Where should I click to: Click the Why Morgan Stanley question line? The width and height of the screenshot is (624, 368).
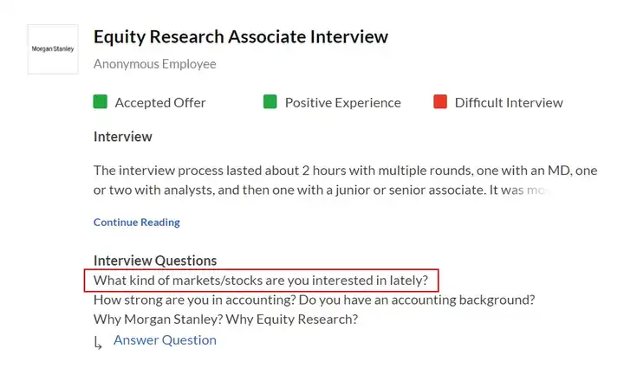[225, 319]
